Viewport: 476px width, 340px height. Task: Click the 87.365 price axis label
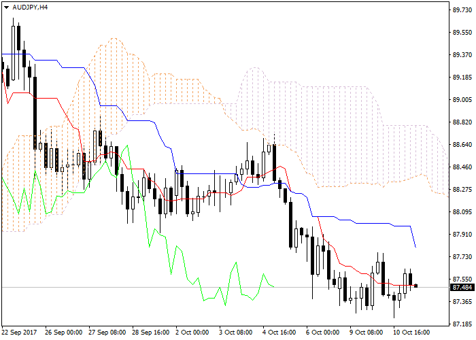pyautogui.click(x=462, y=302)
